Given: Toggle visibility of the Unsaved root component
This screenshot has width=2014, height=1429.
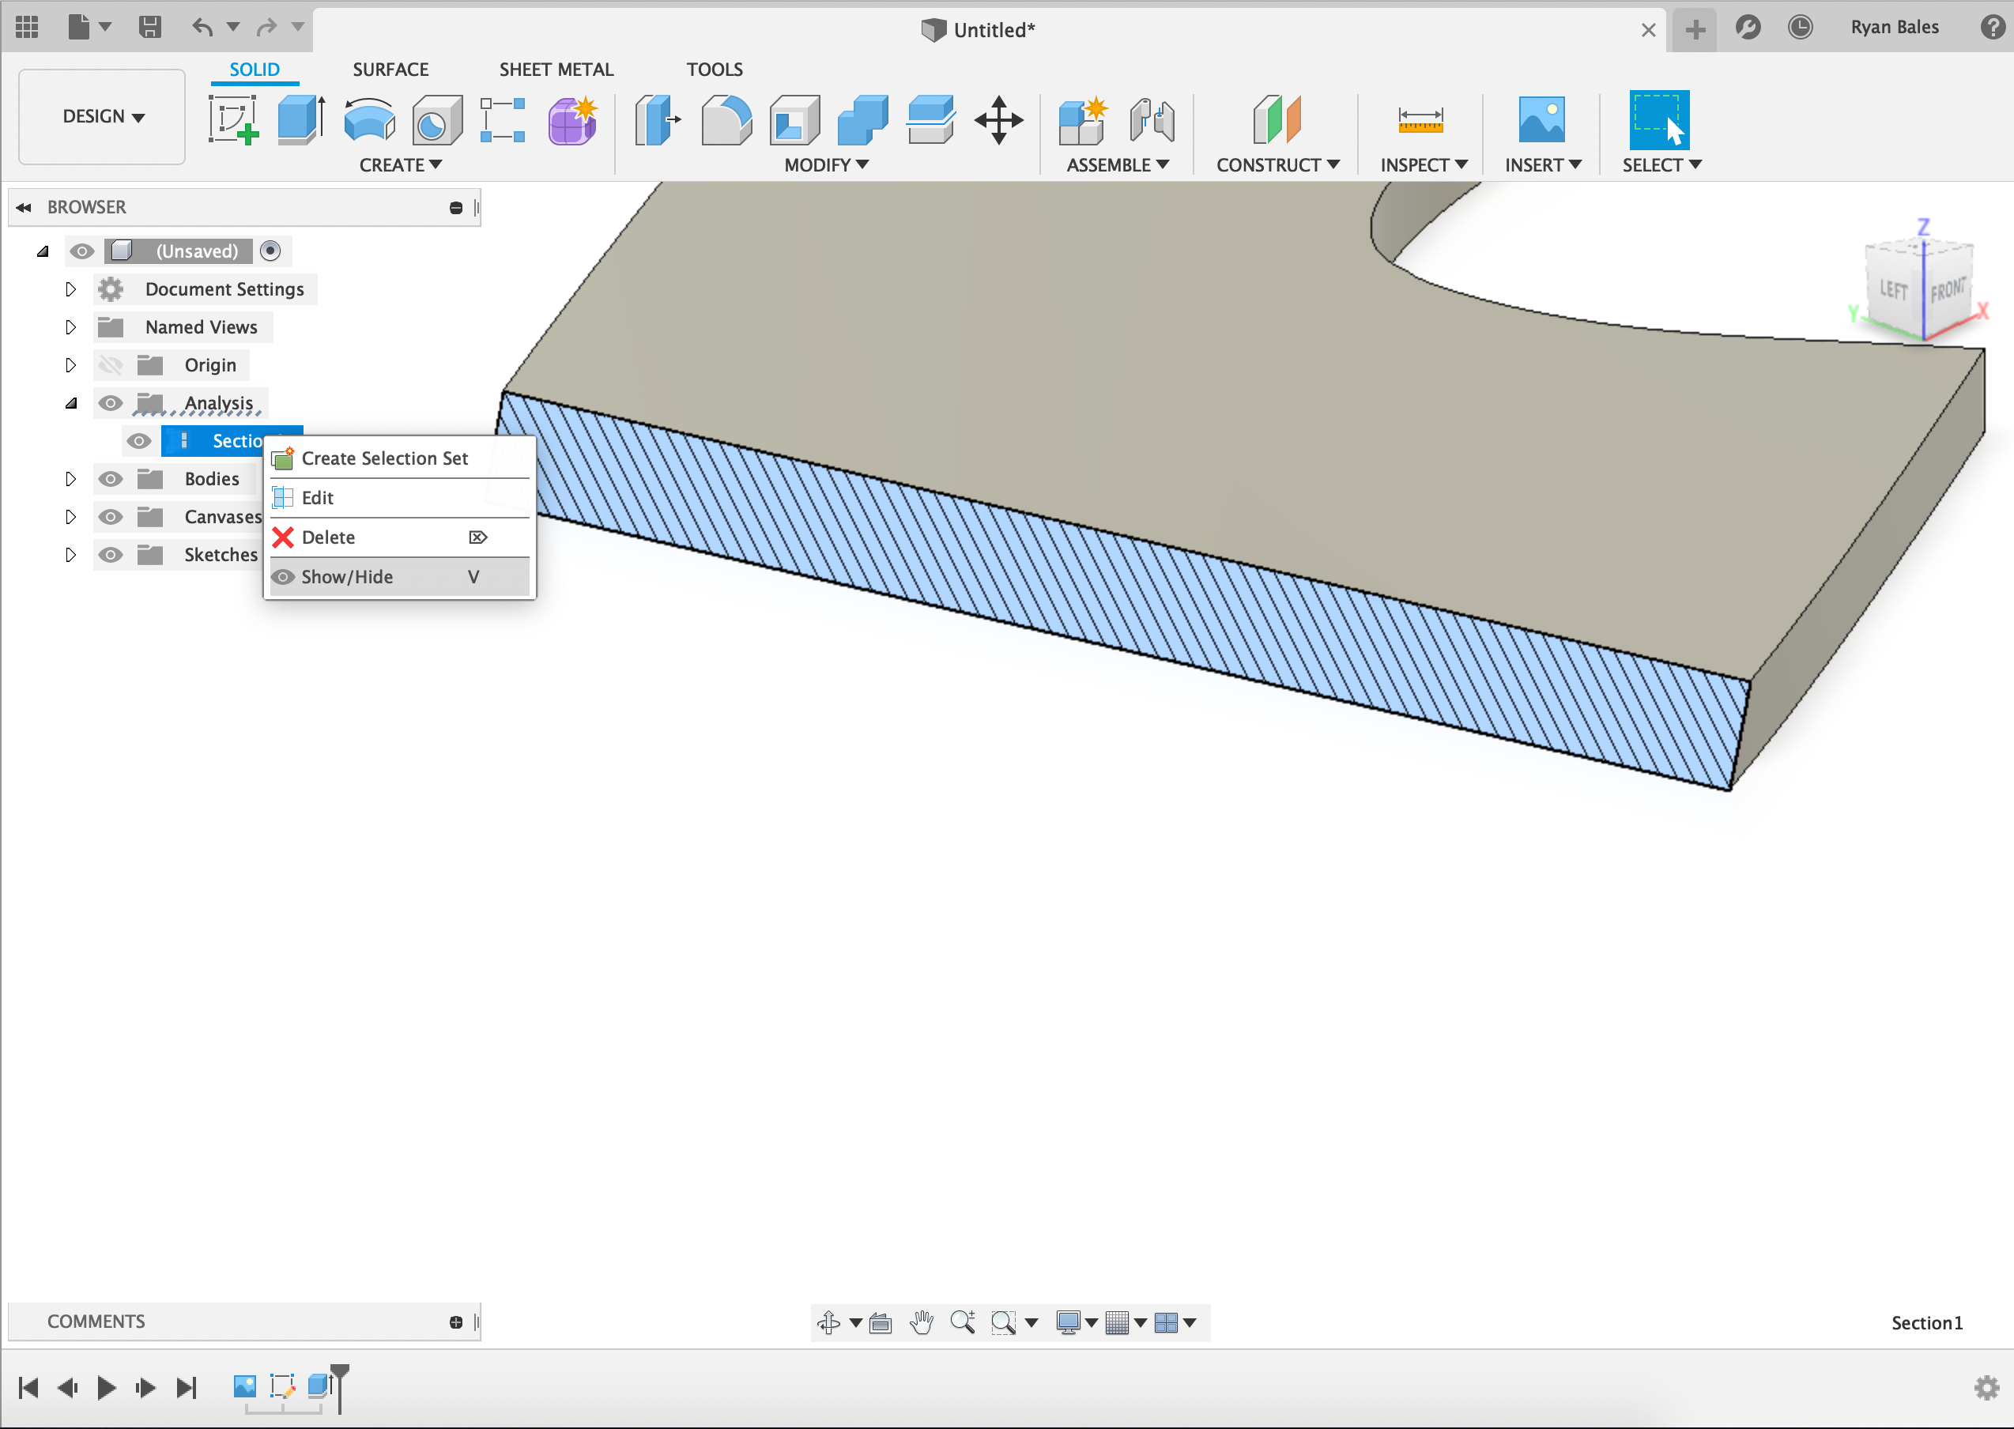Looking at the screenshot, I should coord(82,251).
